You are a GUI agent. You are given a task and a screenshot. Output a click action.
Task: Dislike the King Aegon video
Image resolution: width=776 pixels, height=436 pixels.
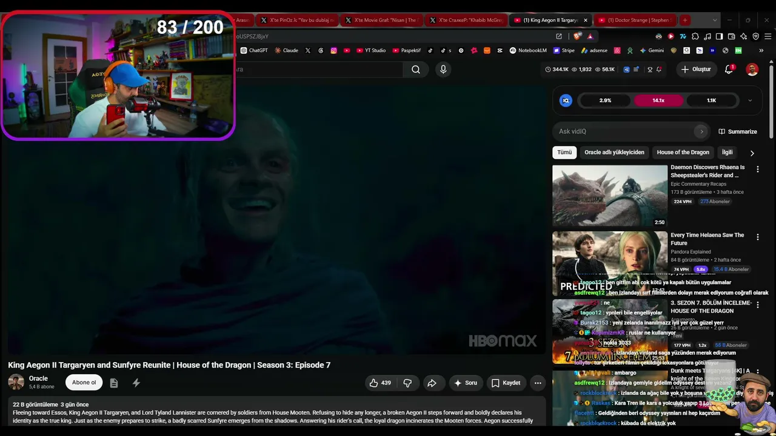[x=407, y=383]
